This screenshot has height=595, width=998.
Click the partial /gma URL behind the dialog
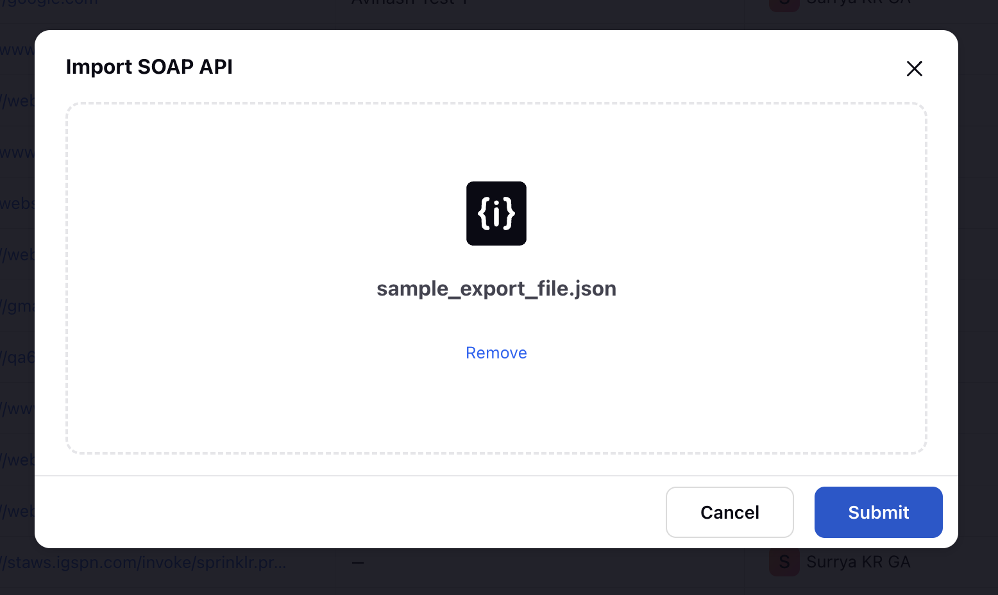pos(17,306)
